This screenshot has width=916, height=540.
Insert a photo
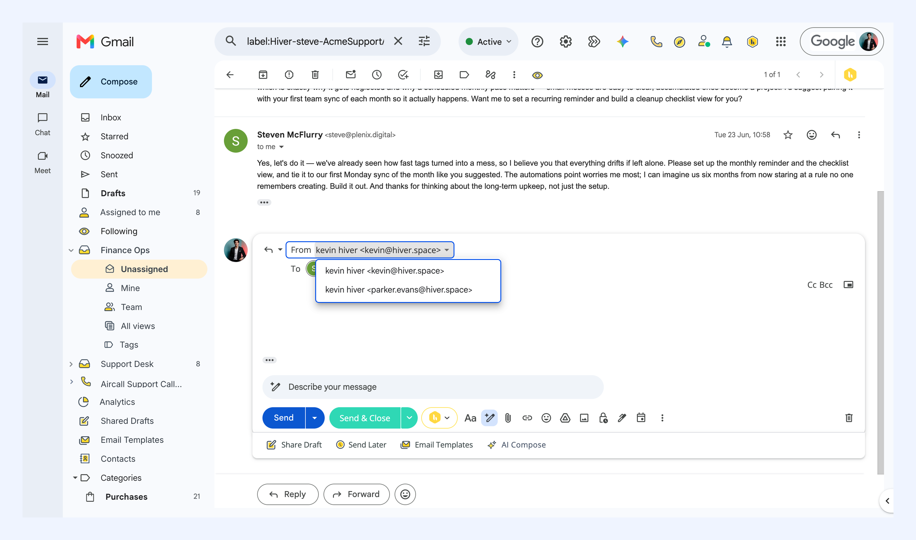(x=584, y=418)
